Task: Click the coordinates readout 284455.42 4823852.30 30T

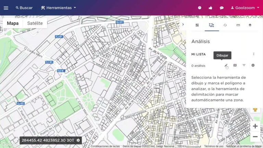Action: point(48,140)
